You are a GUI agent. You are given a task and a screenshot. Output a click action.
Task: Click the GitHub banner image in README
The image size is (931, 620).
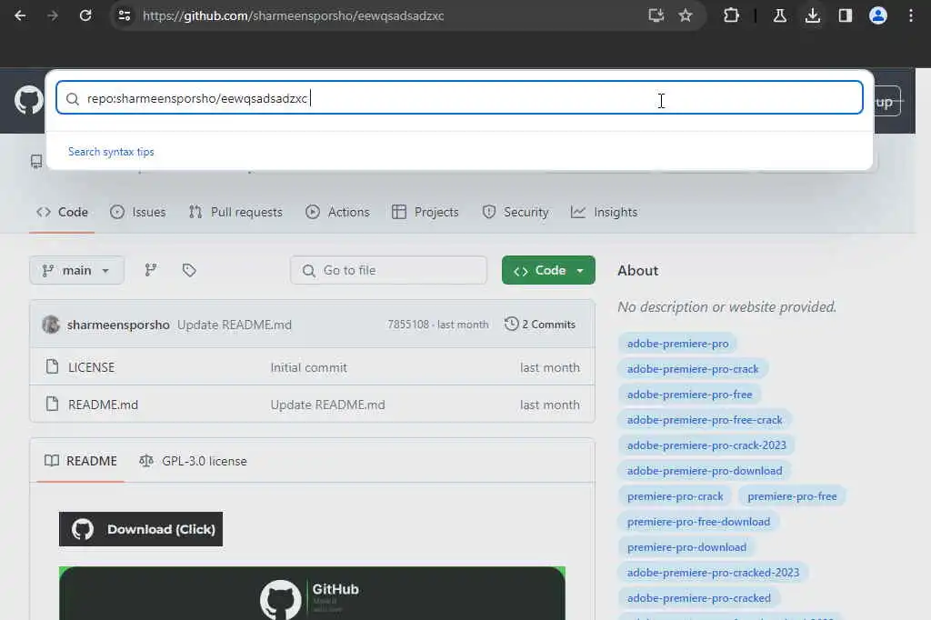312,594
